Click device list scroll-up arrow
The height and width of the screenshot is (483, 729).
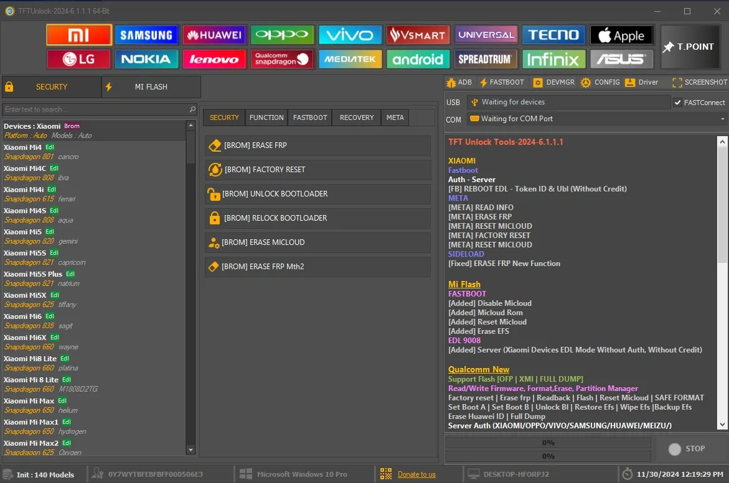pyautogui.click(x=190, y=126)
